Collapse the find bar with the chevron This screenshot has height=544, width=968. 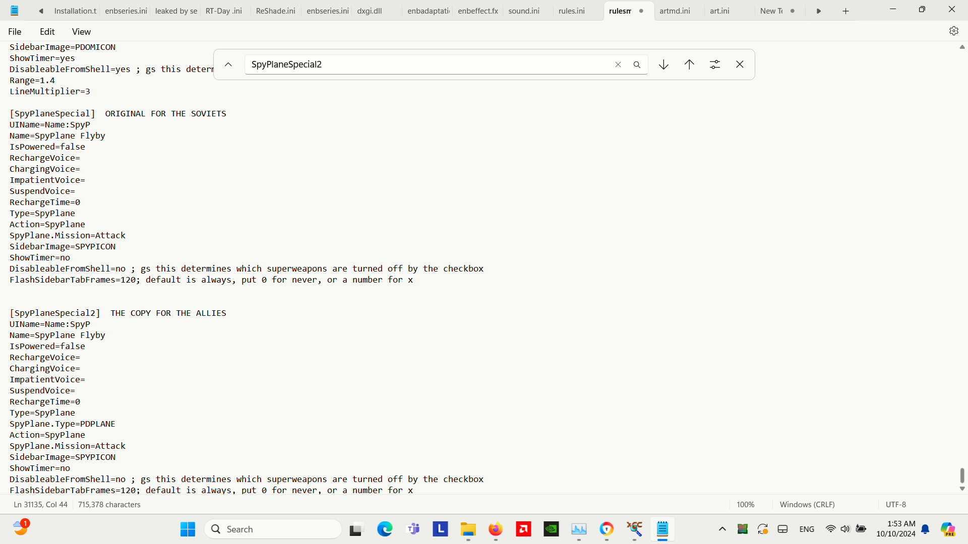click(228, 64)
